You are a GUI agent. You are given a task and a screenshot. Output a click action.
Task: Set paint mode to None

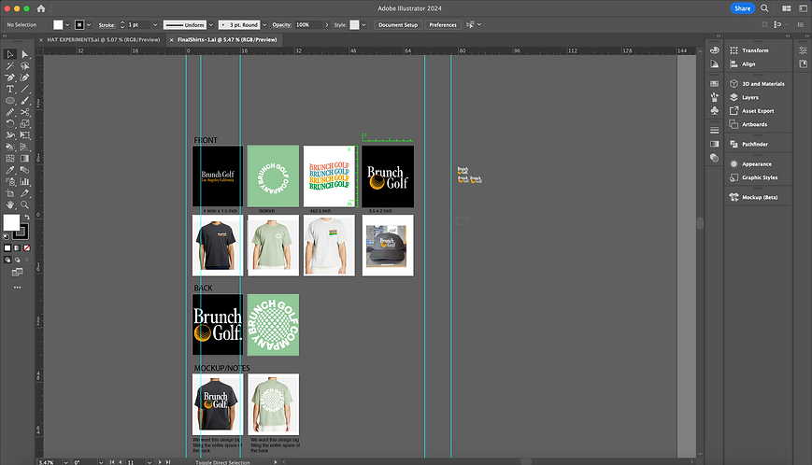click(x=27, y=248)
